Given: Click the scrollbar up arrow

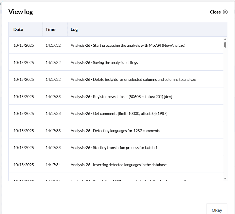Looking at the screenshot, I should tap(225, 39).
